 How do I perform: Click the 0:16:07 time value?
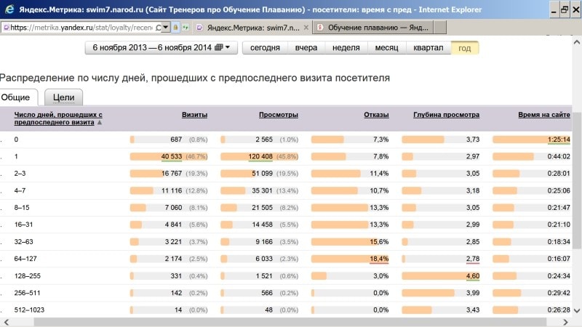coord(559,259)
